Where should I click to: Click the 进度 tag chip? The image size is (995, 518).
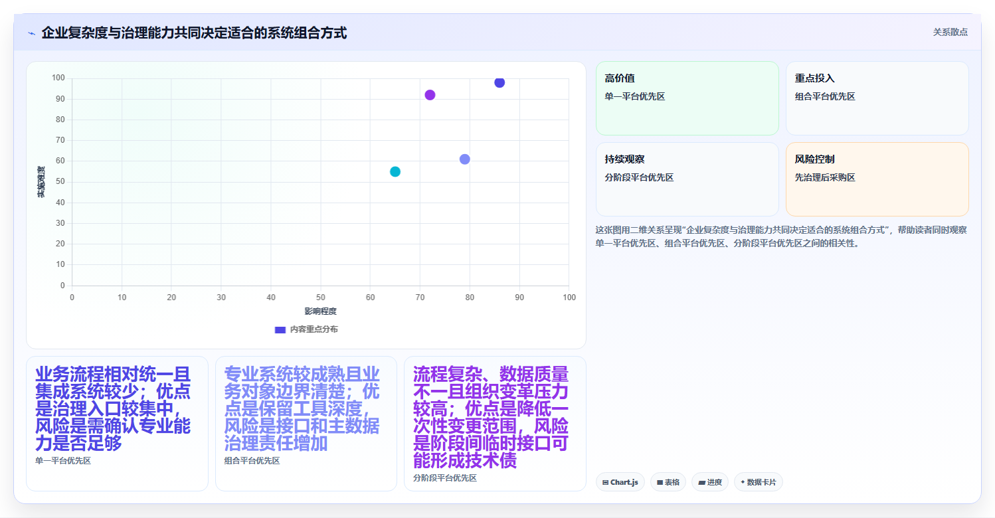710,482
